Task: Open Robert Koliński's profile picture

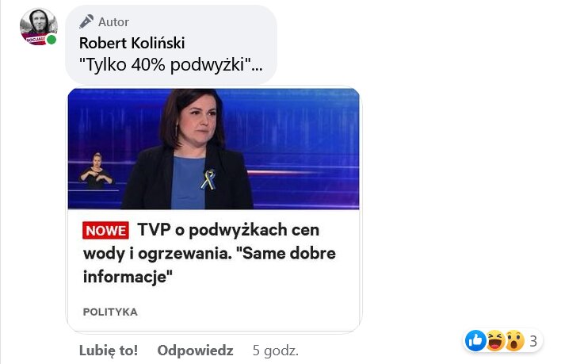Action: click(x=38, y=26)
